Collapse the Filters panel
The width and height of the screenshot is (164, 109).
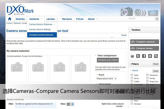point(130,64)
